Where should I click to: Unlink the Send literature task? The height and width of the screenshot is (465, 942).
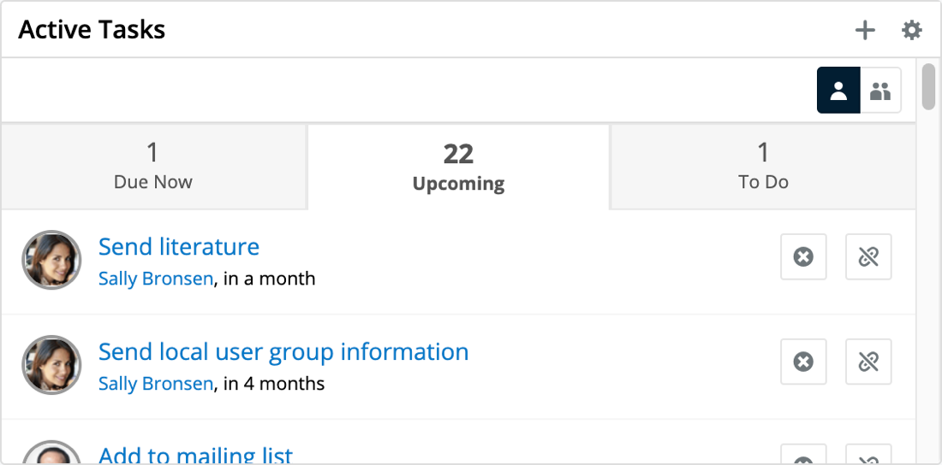pos(868,256)
